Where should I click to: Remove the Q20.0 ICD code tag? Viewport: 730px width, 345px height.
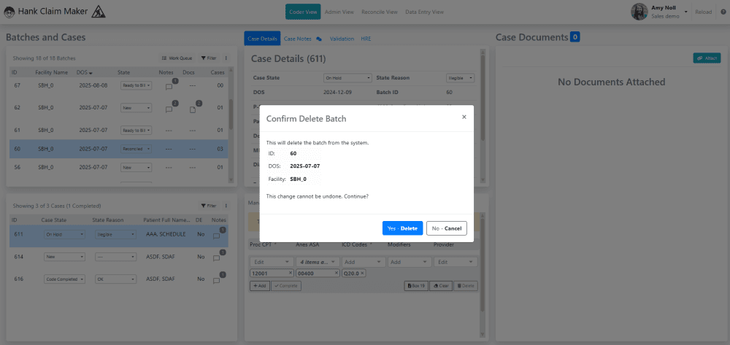coord(362,273)
